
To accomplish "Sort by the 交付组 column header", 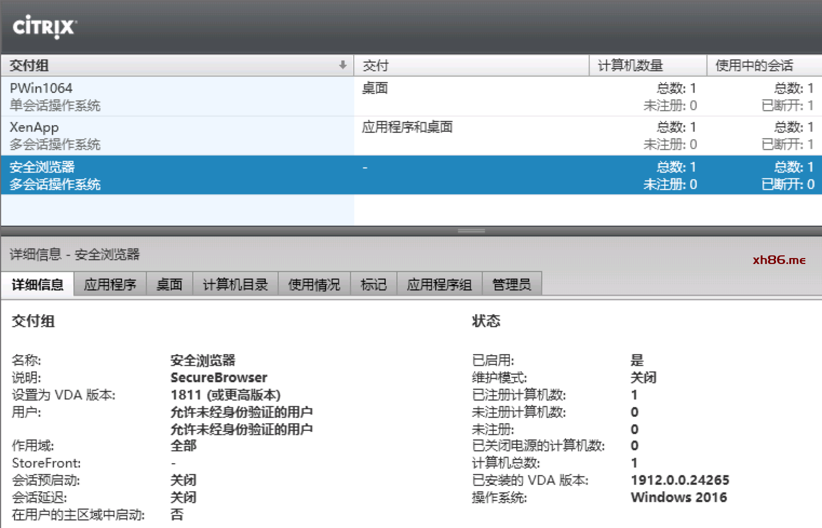I will [x=162, y=65].
